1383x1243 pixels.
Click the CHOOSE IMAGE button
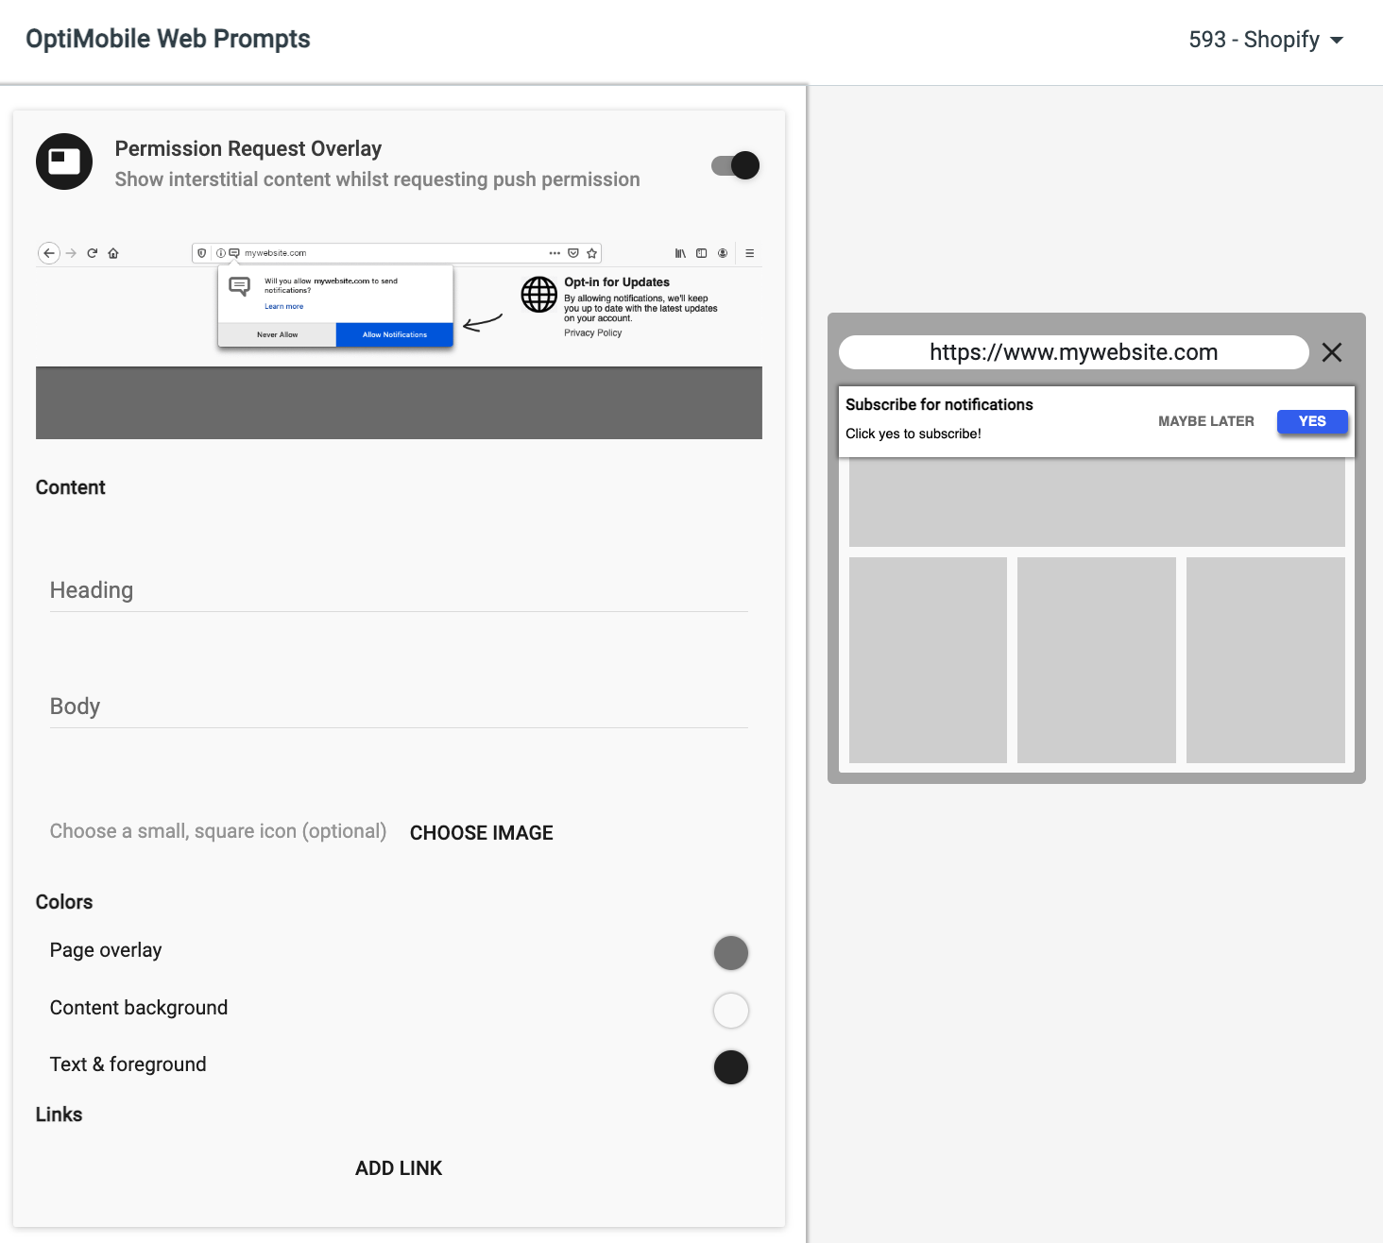(482, 833)
